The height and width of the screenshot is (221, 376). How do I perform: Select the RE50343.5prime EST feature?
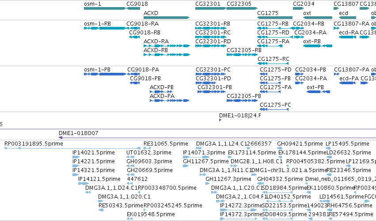pos(101,210)
